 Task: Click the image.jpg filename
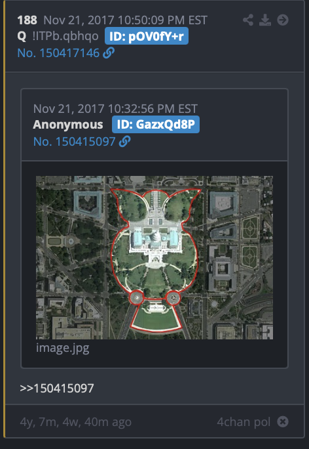[63, 348]
